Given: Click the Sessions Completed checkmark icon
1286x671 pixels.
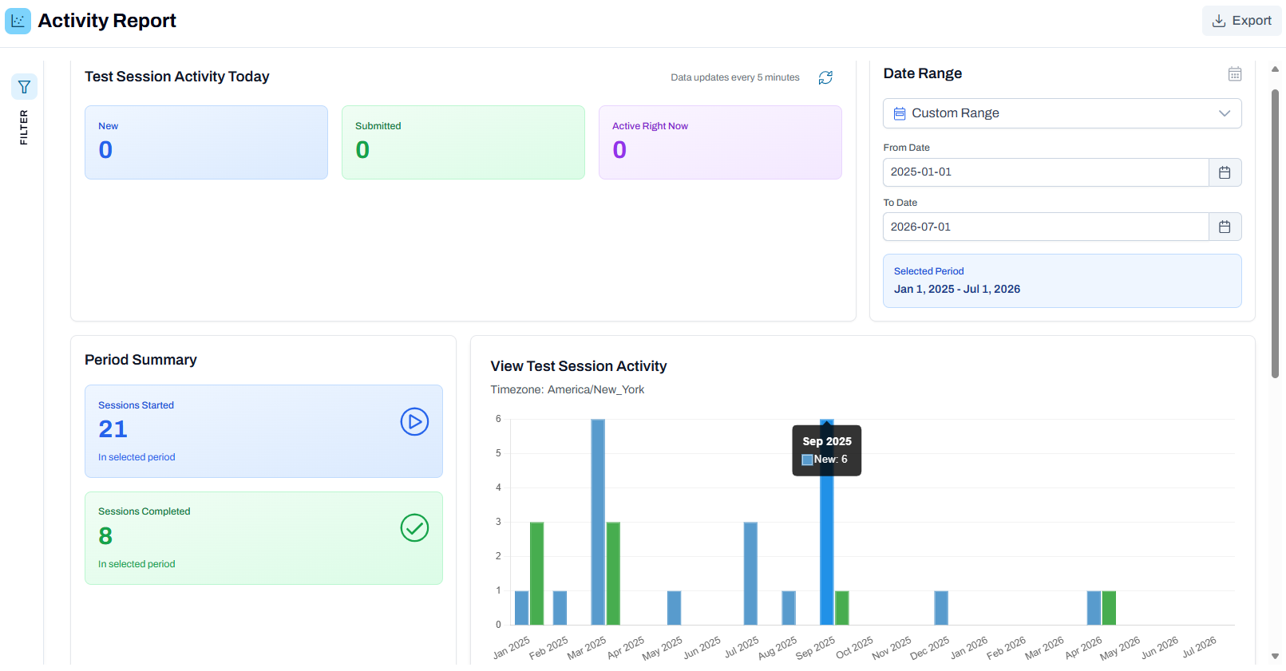Looking at the screenshot, I should pyautogui.click(x=414, y=527).
